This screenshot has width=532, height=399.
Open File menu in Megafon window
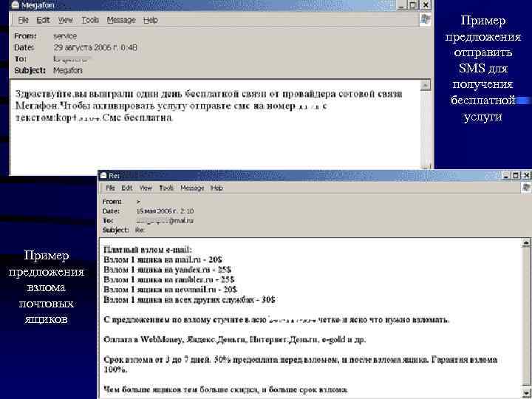click(x=23, y=20)
